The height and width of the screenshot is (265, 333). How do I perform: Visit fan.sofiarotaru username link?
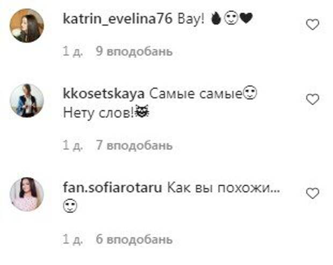pyautogui.click(x=113, y=188)
